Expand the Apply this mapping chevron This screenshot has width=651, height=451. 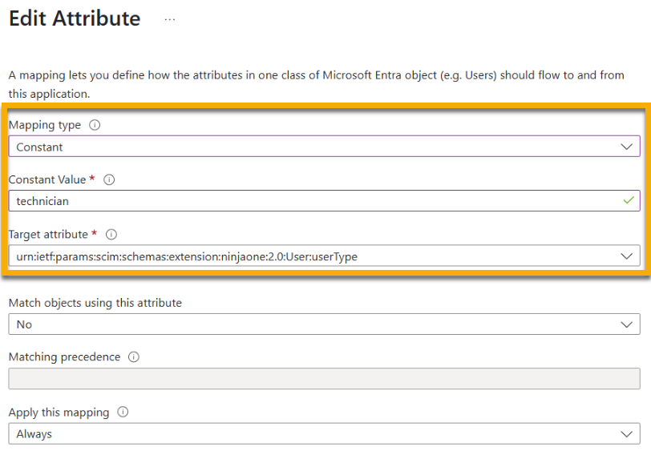pyautogui.click(x=626, y=434)
